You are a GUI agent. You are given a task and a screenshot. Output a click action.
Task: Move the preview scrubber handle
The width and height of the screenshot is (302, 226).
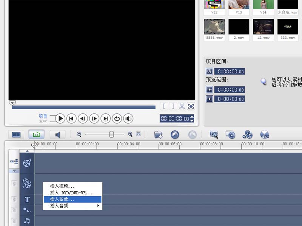click(x=12, y=103)
